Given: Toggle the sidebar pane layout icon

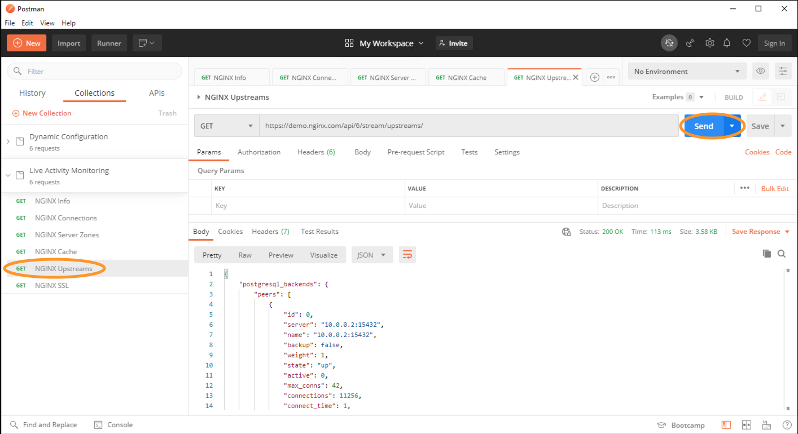Looking at the screenshot, I should click(726, 425).
